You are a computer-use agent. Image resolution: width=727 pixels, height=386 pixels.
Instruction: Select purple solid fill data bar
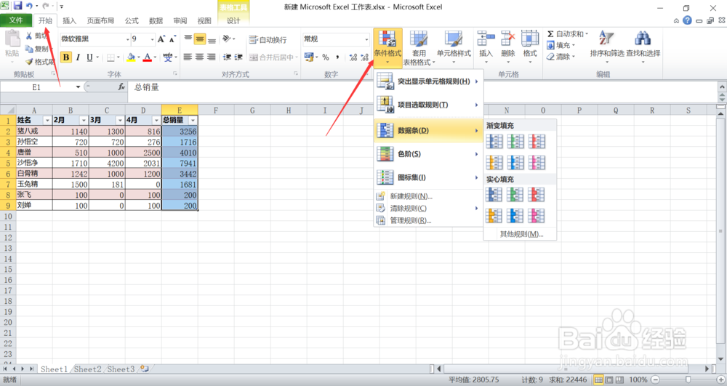[x=537, y=215]
